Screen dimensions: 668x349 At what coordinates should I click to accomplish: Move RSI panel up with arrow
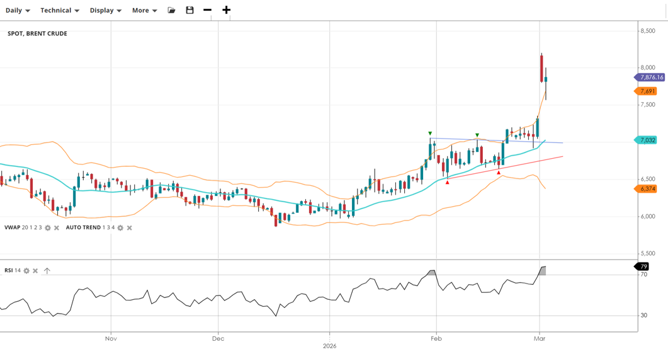(x=47, y=271)
